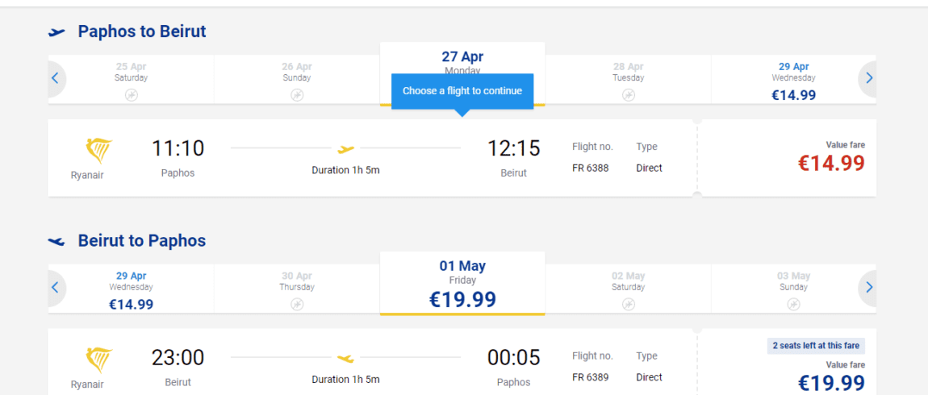This screenshot has width=928, height=395.
Task: Click the no-flight icon under 30 Apr Thursday
Action: point(297,305)
